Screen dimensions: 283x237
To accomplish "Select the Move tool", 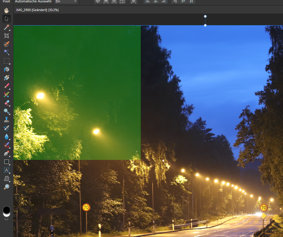I will [6, 19].
